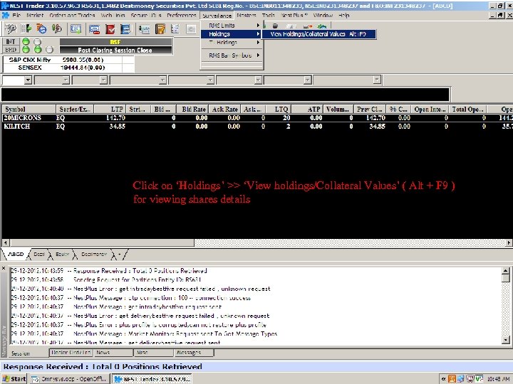This screenshot has height=384, width=513.
Task: Click the message log scroll up arrow
Action: (505, 271)
